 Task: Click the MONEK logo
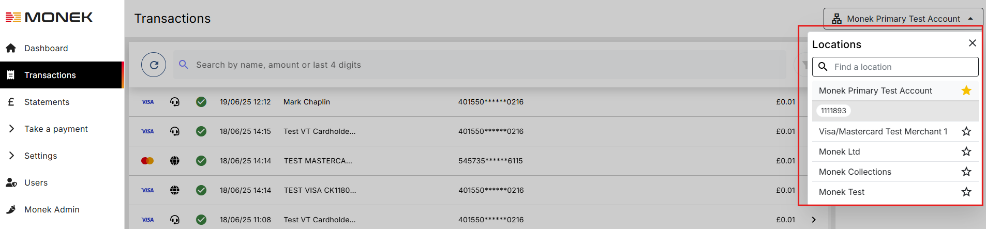click(x=49, y=18)
